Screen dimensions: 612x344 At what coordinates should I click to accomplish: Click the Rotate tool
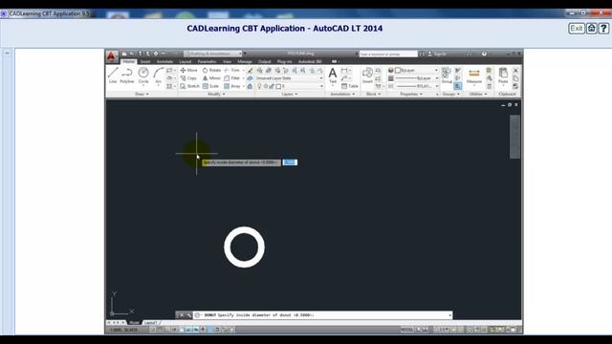(211, 70)
